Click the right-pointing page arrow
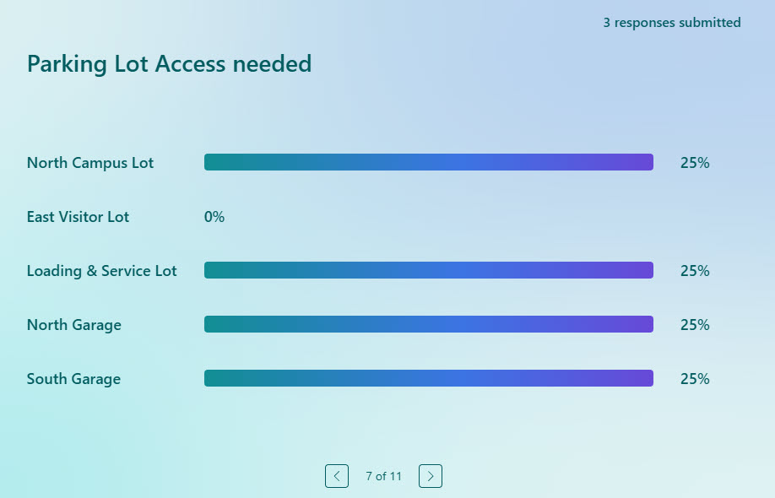The width and height of the screenshot is (775, 498). (430, 476)
